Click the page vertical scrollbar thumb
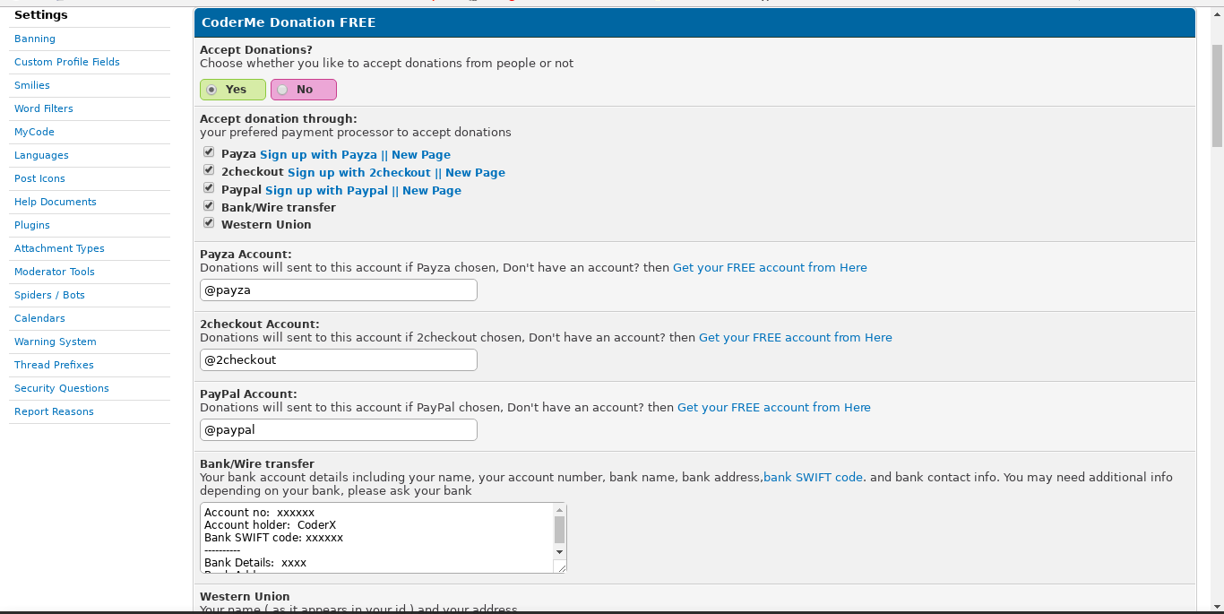Screen dimensions: 1224x614 pos(1217,94)
